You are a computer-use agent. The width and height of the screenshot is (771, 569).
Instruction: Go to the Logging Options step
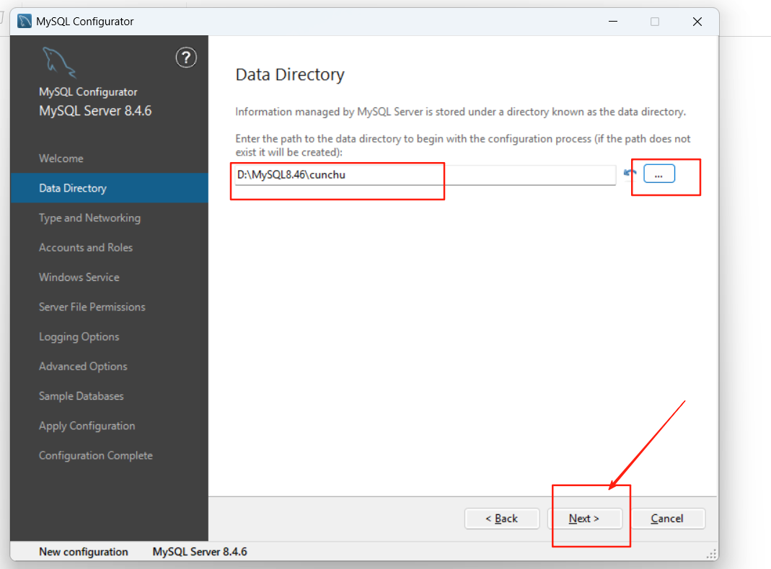click(79, 337)
